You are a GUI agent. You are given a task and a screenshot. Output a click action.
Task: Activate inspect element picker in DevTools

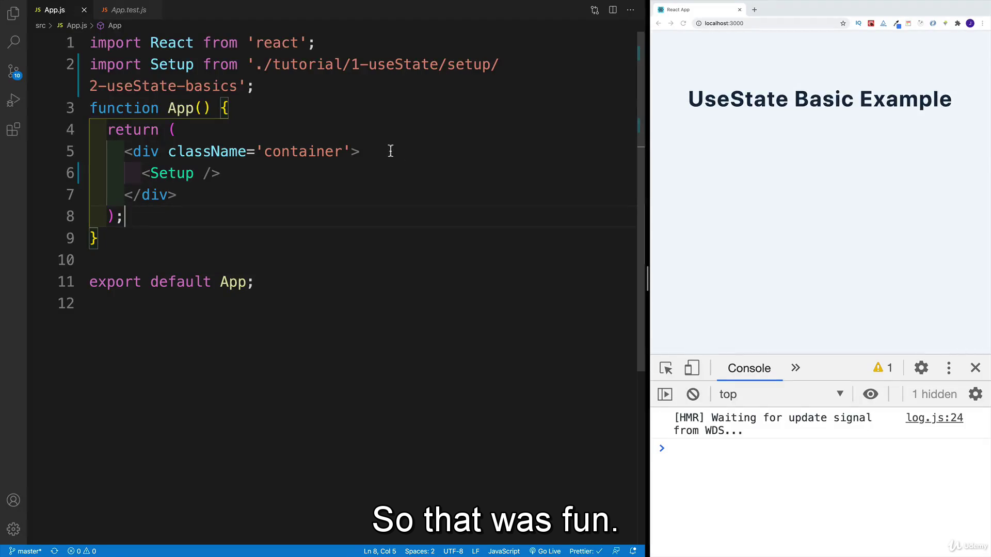click(666, 368)
